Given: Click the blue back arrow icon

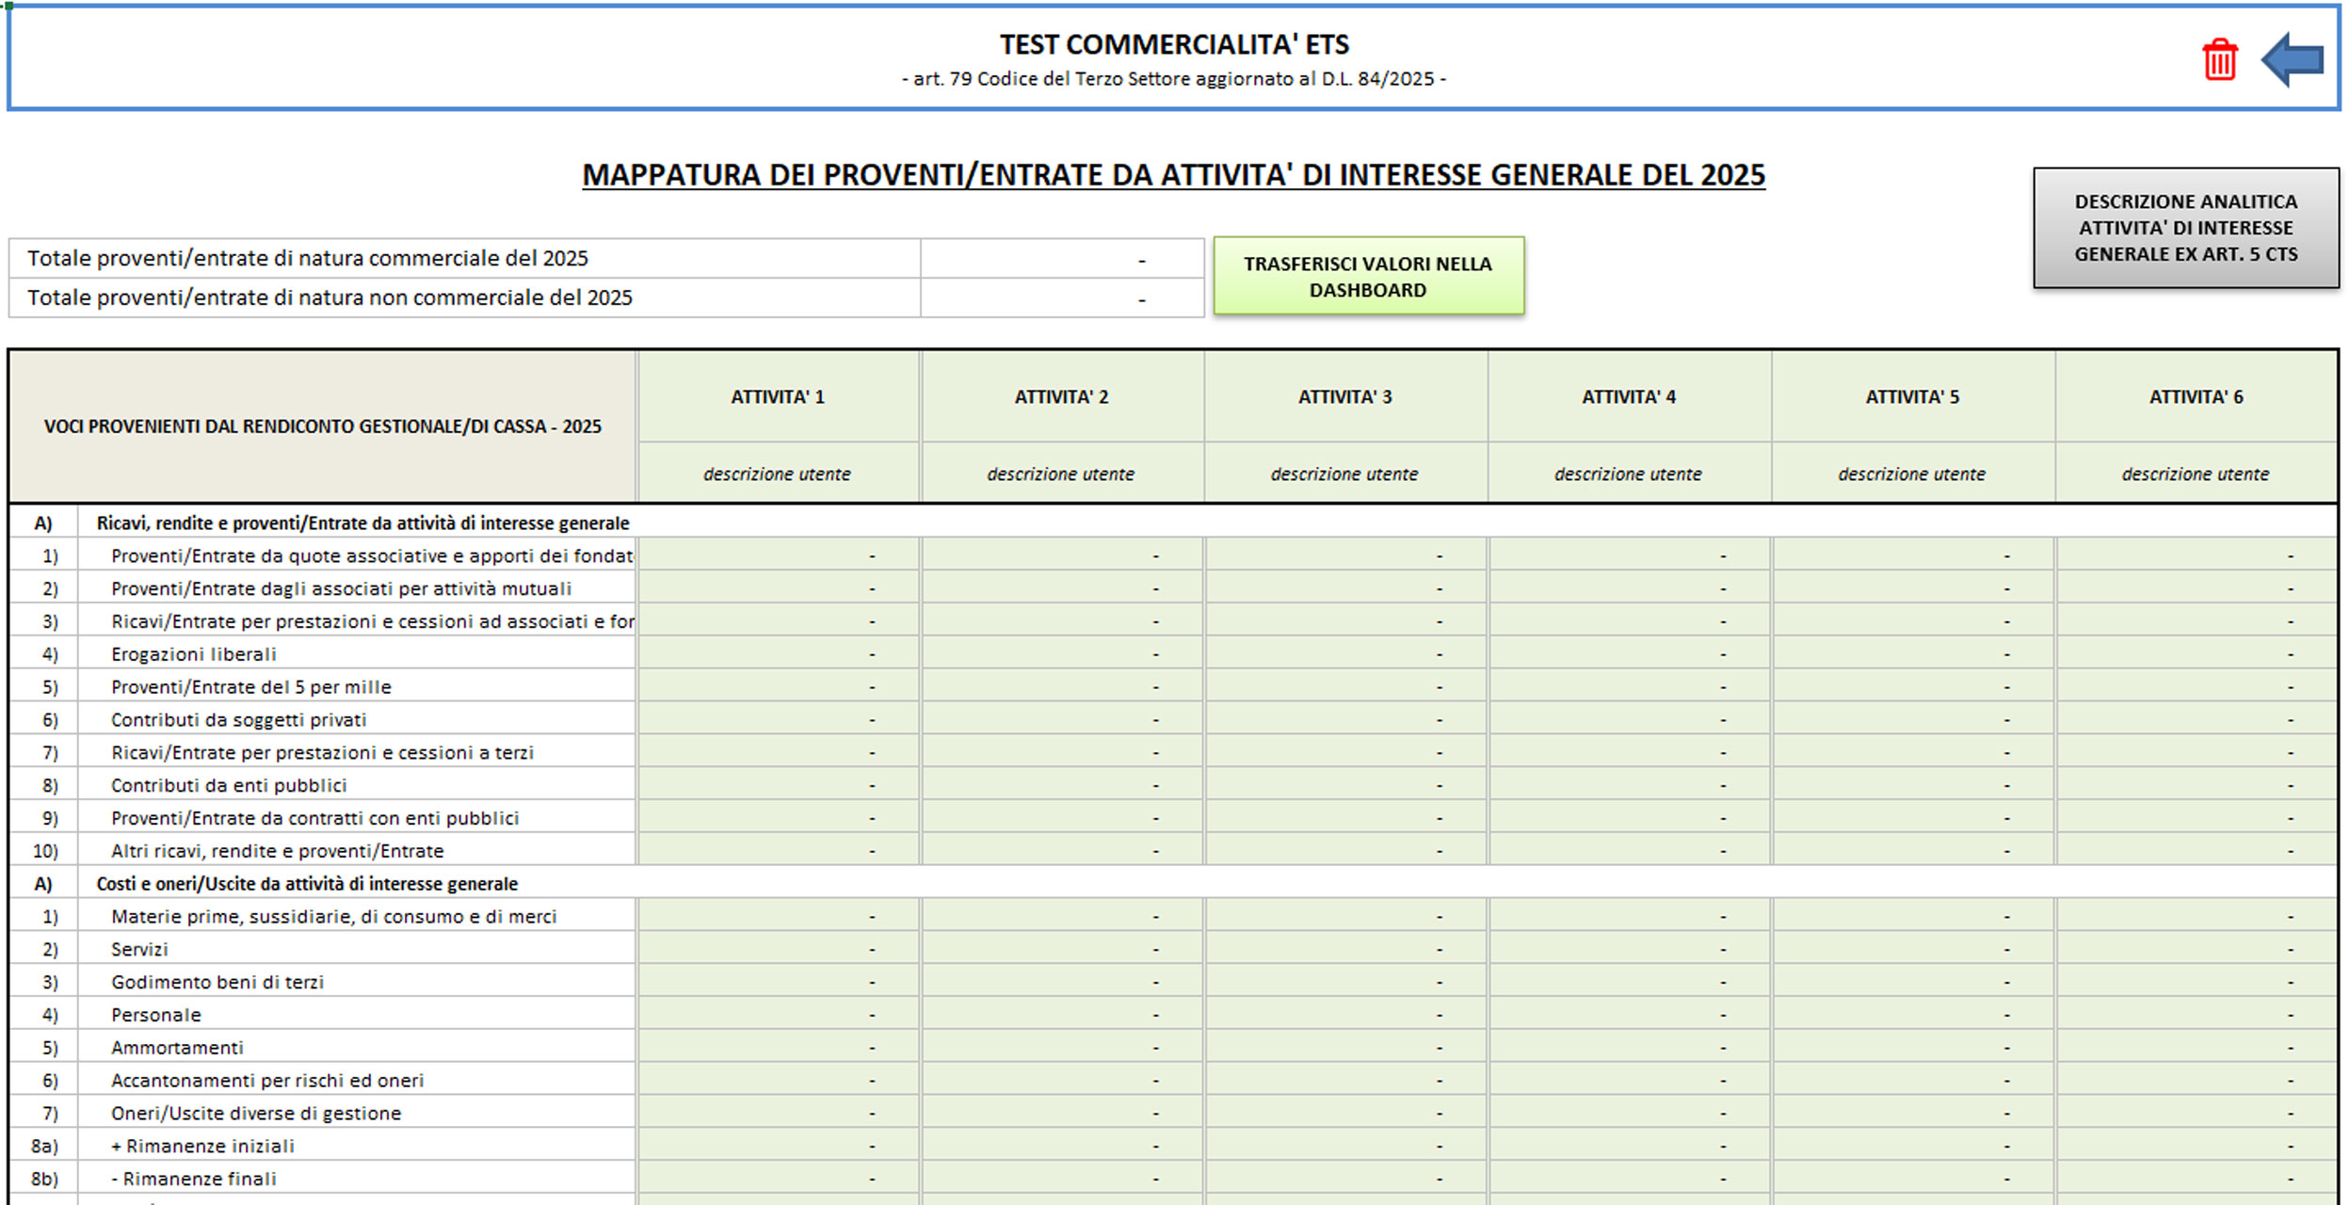Looking at the screenshot, I should [x=2293, y=60].
